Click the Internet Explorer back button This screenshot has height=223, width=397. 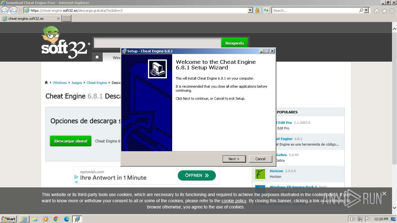(x=5, y=10)
